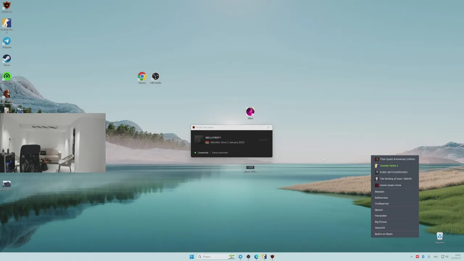
Task: Open the Razer Cortex desktop shortcut
Action: [7, 78]
